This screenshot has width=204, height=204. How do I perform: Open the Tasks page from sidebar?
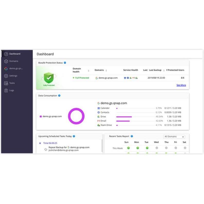click(17, 83)
